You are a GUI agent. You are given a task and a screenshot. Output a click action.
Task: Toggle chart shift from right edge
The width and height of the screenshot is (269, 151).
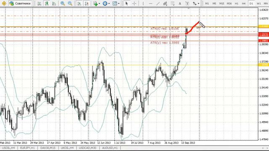tap(87, 3)
